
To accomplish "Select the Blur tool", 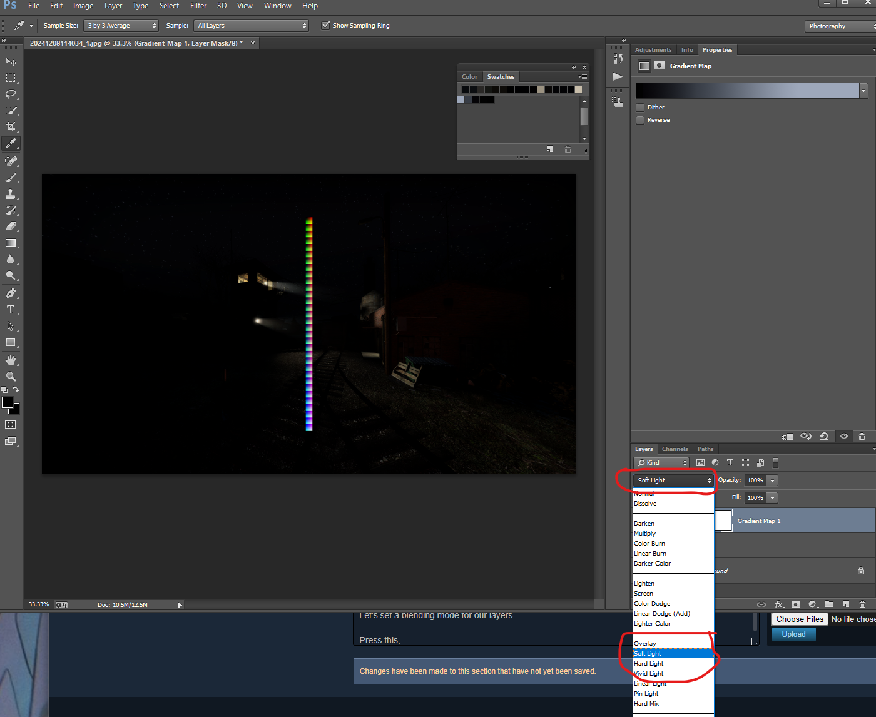I will tap(11, 259).
